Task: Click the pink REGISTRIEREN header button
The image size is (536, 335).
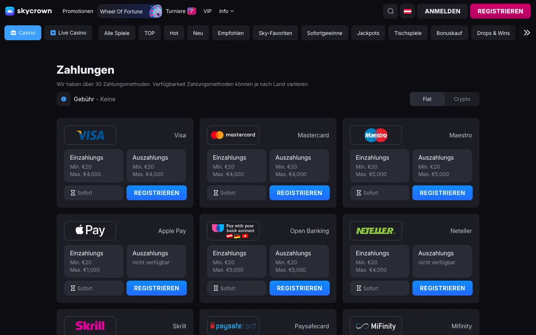Action: click(x=500, y=11)
